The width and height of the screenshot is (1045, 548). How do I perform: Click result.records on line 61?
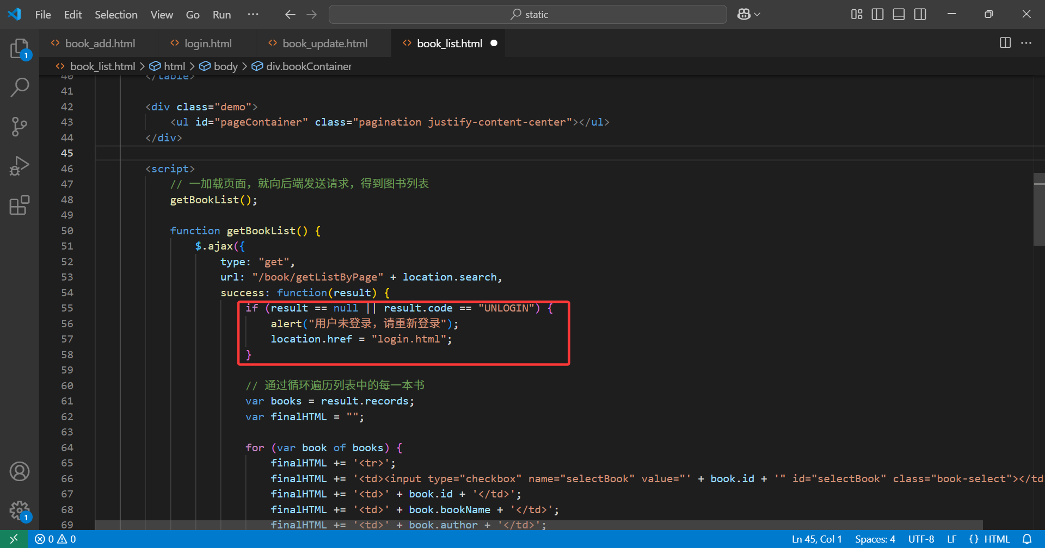(365, 401)
